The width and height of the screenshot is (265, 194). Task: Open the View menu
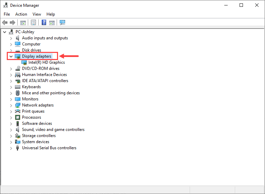pos(37,14)
